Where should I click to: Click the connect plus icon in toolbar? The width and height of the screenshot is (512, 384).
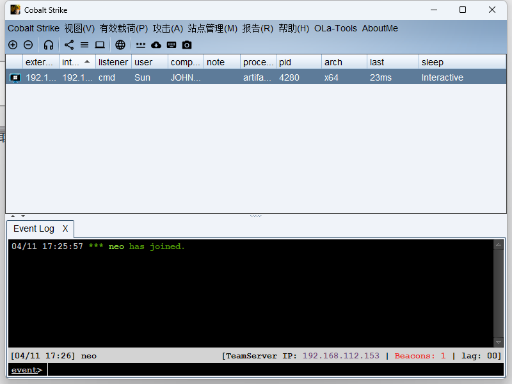coord(13,45)
